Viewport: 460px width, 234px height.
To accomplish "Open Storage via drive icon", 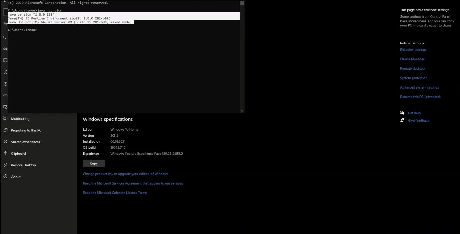I will [x=5, y=95].
